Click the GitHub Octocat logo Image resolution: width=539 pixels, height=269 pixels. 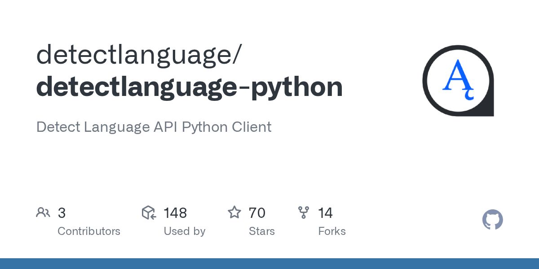point(492,220)
